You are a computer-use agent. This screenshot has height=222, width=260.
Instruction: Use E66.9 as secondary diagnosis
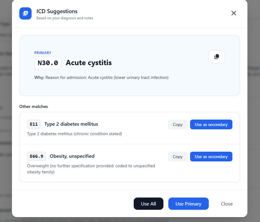pos(211,157)
